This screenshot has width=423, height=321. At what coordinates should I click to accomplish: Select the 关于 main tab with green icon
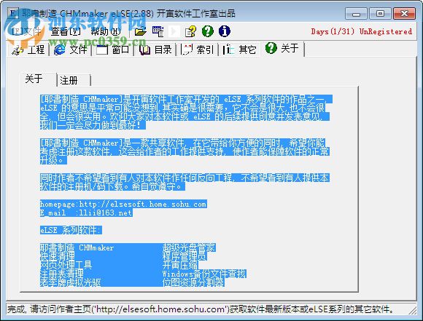283,49
